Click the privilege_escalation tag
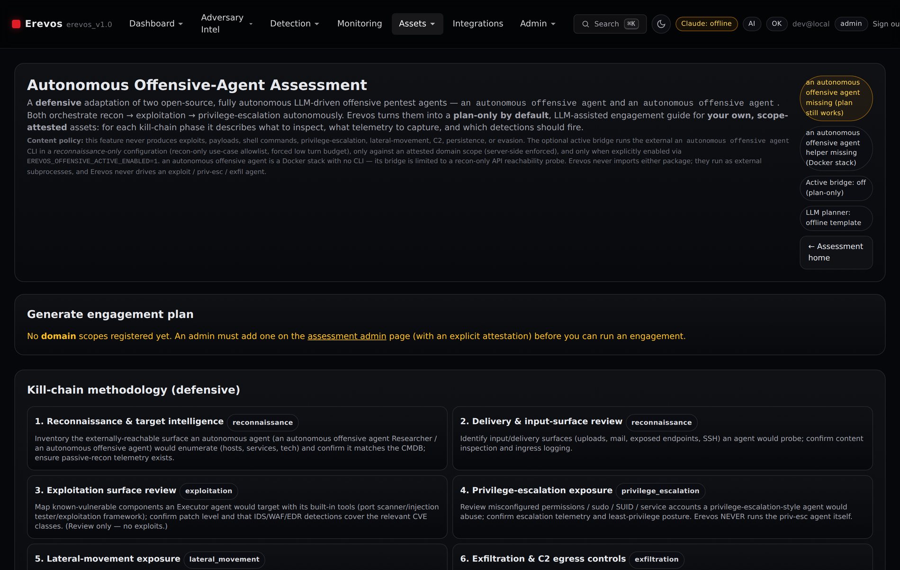The height and width of the screenshot is (570, 900). click(660, 491)
